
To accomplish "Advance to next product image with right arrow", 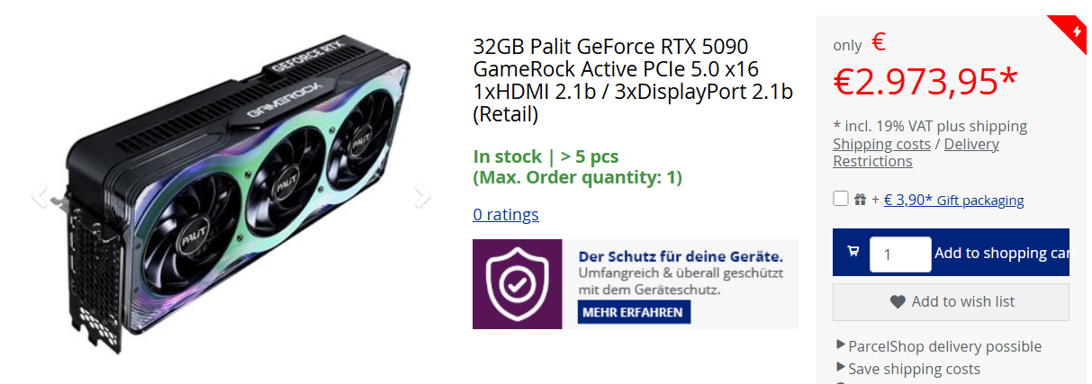I will point(422,195).
